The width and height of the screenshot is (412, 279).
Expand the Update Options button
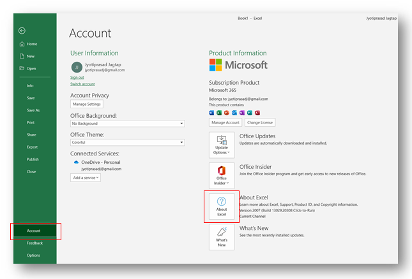click(222, 145)
